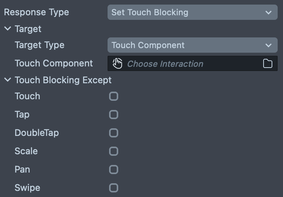This screenshot has width=283, height=197.
Task: Check the Swipe exception checkbox
Action: coord(114,188)
